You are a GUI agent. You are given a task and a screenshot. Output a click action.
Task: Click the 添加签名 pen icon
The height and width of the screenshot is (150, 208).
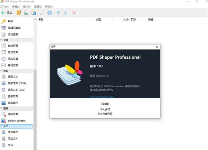[3, 34]
